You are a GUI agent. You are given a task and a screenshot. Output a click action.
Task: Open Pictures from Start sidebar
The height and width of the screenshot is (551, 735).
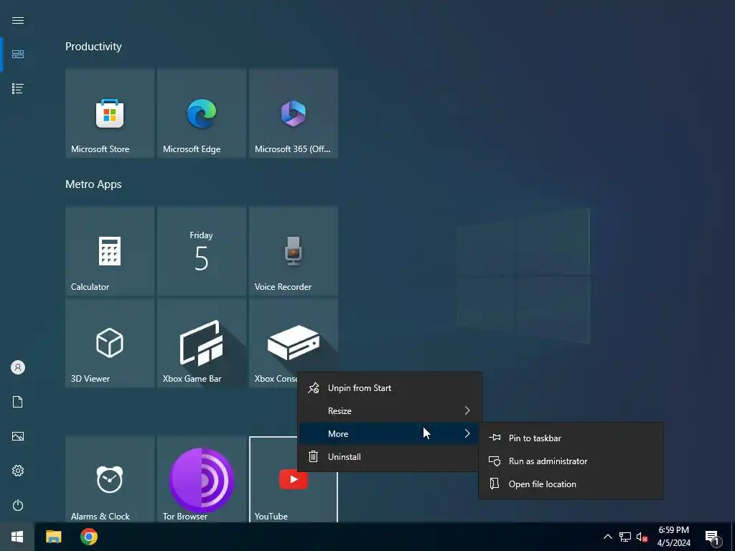[18, 436]
